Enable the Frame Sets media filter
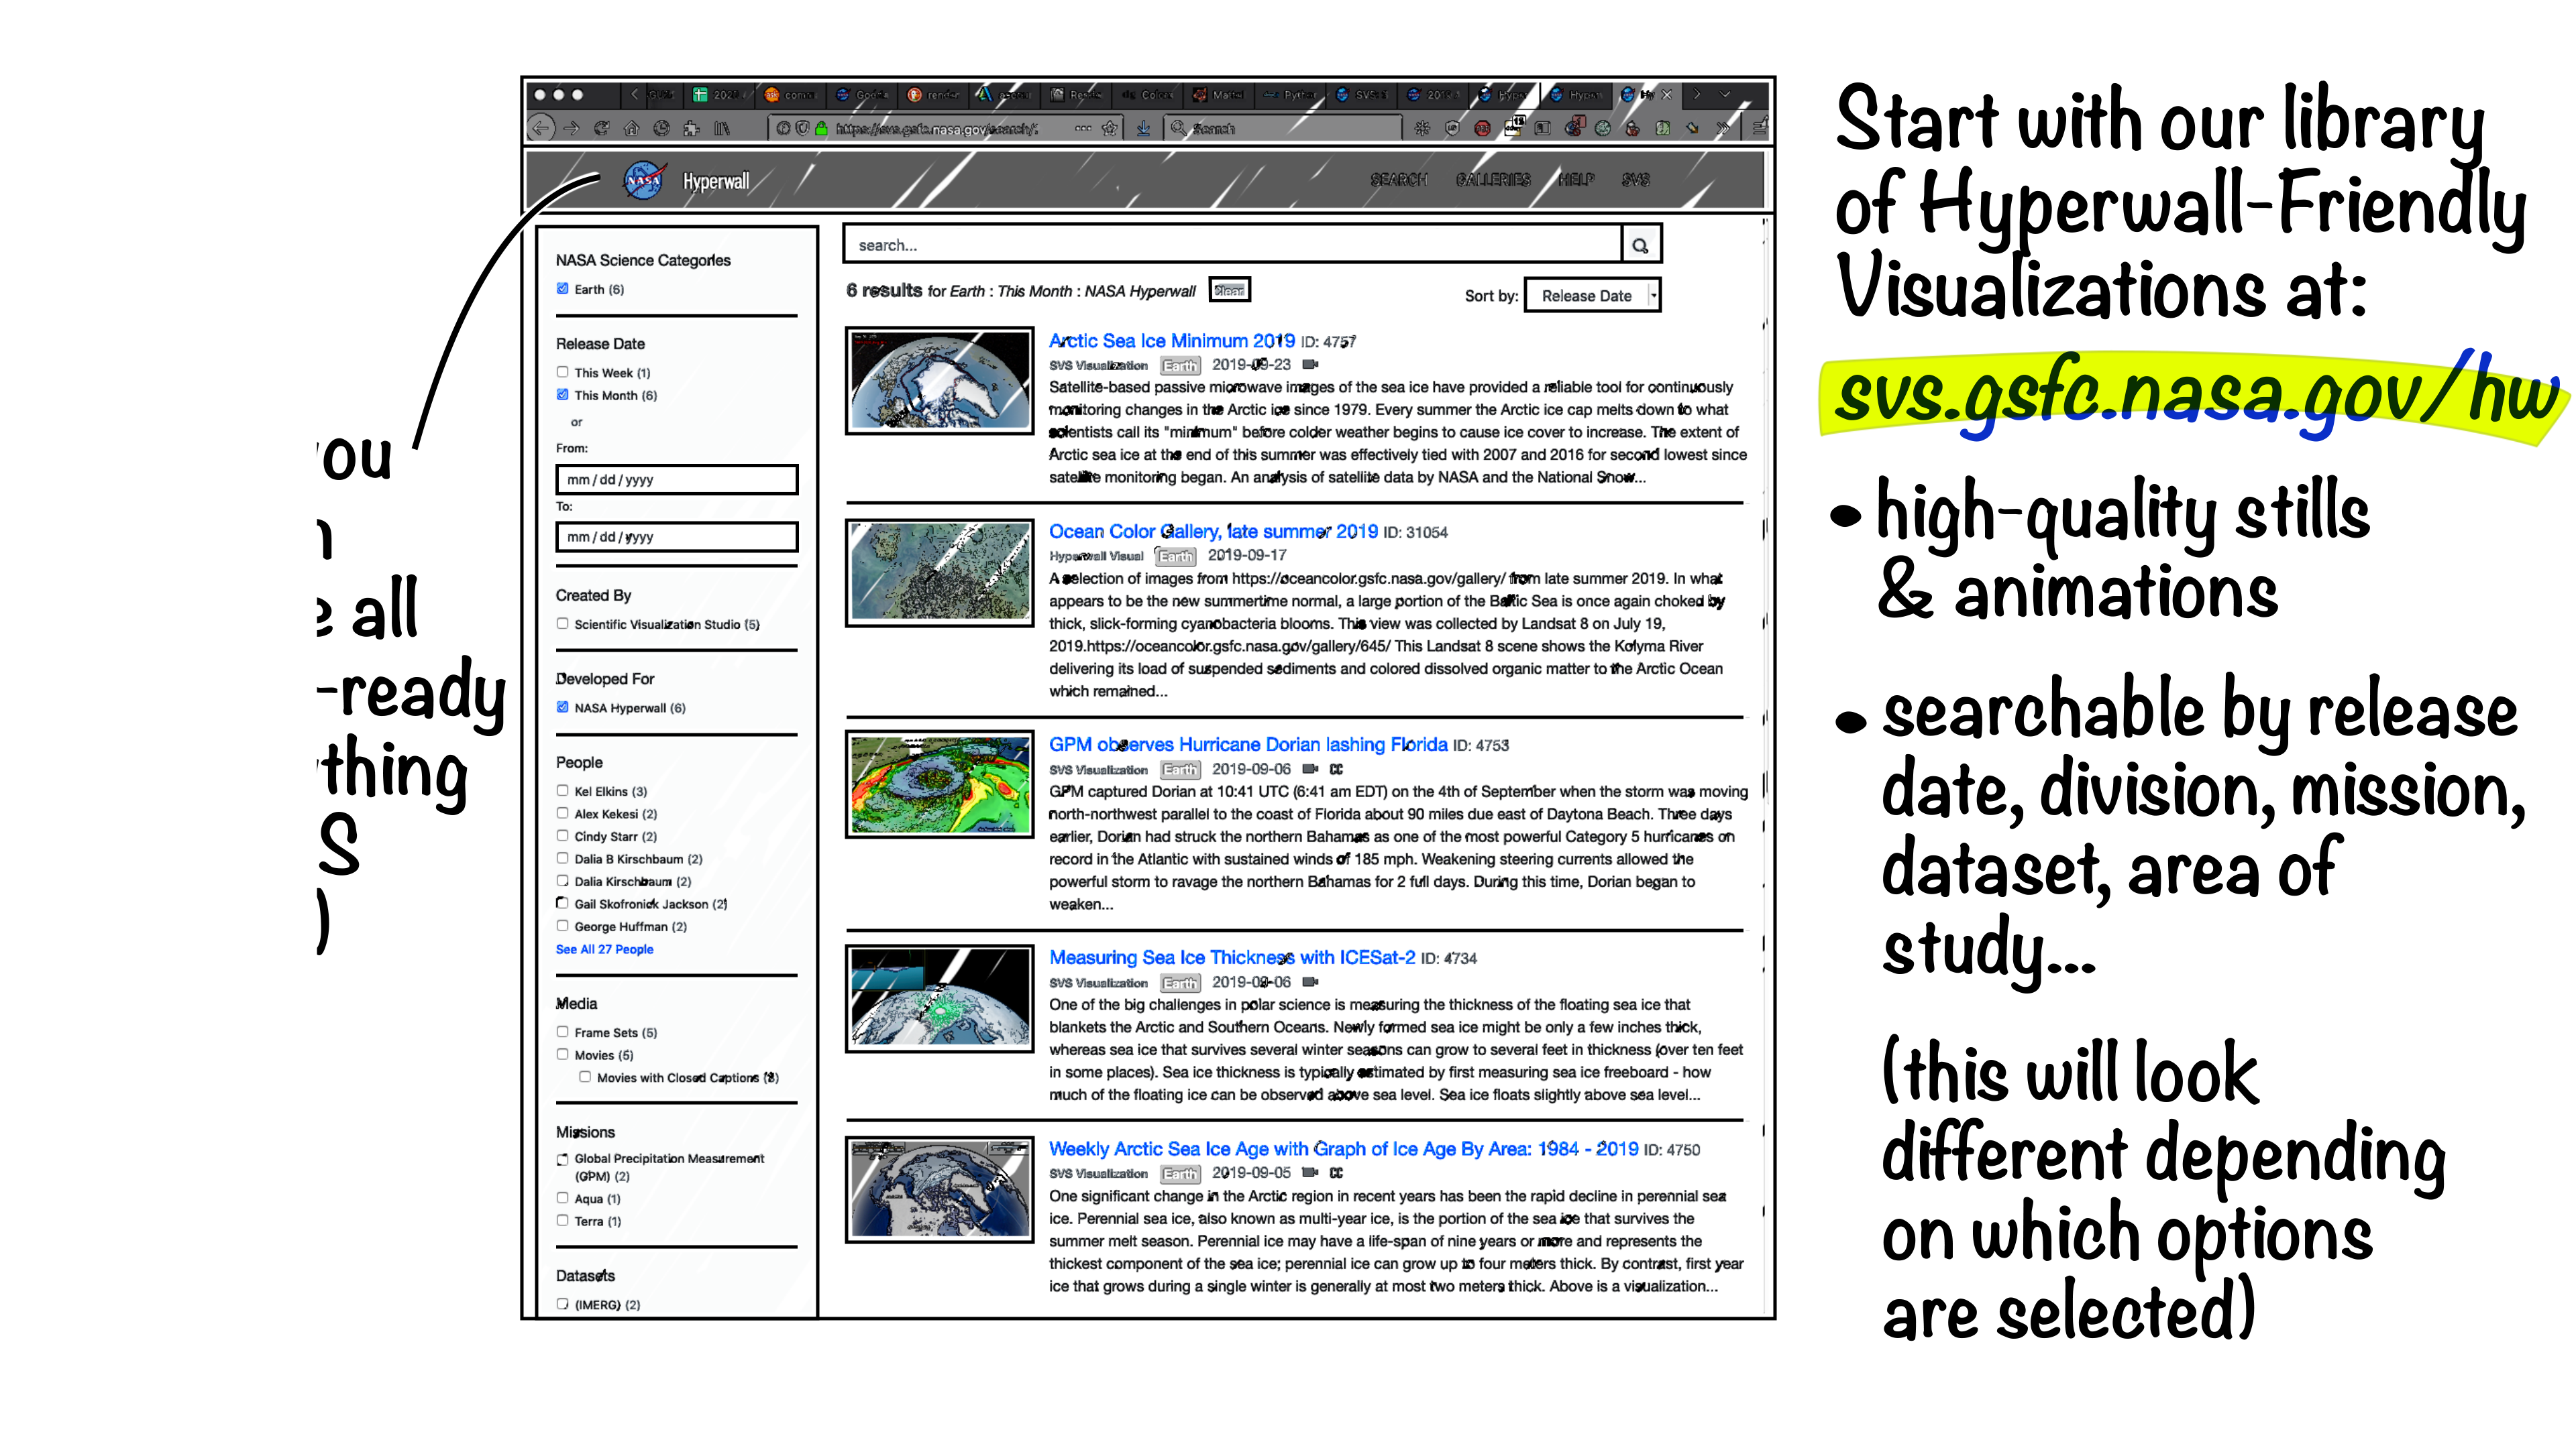Viewport: 2576px width, 1448px height. coord(562,1031)
